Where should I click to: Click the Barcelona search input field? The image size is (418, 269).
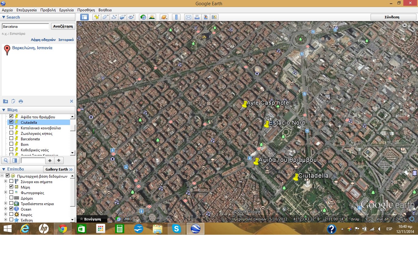(x=25, y=26)
